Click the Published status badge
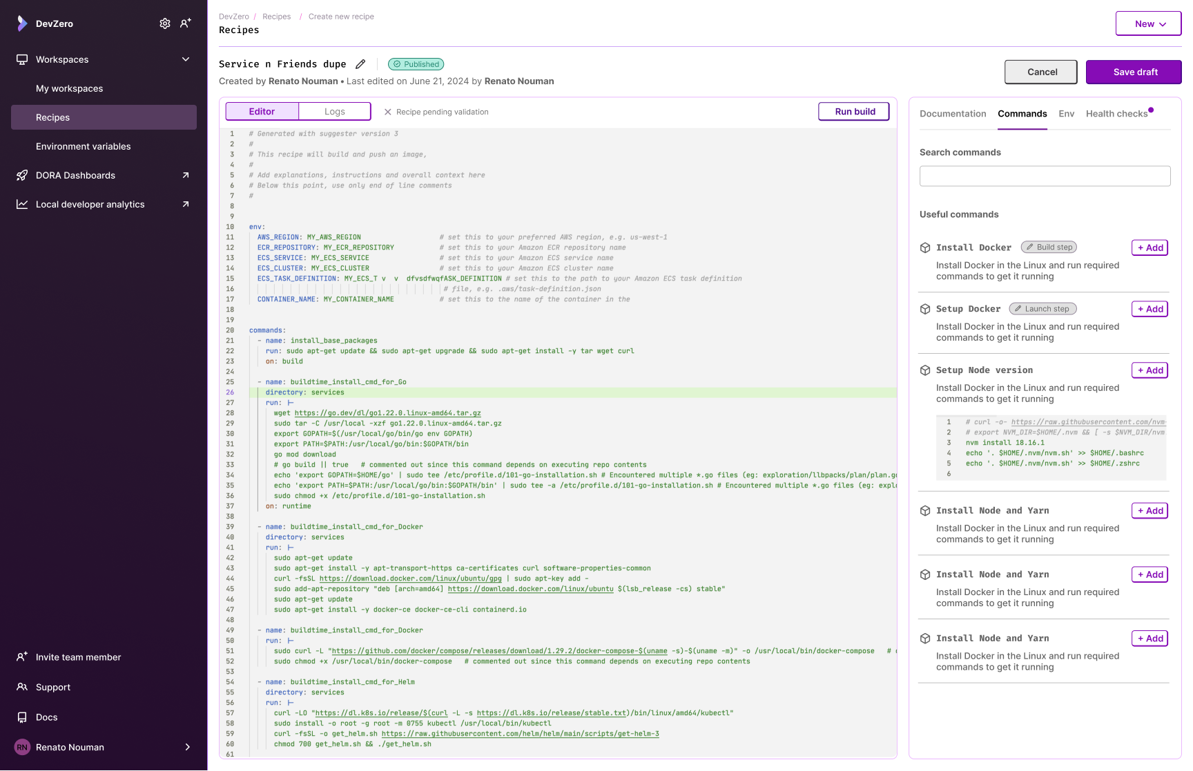1193x771 pixels. tap(416, 64)
